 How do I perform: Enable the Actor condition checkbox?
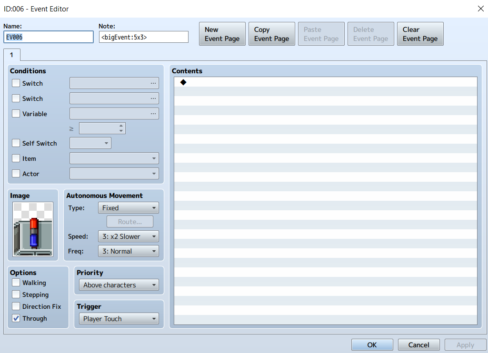16,174
